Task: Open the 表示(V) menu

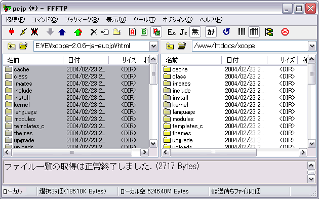Action: 116,20
